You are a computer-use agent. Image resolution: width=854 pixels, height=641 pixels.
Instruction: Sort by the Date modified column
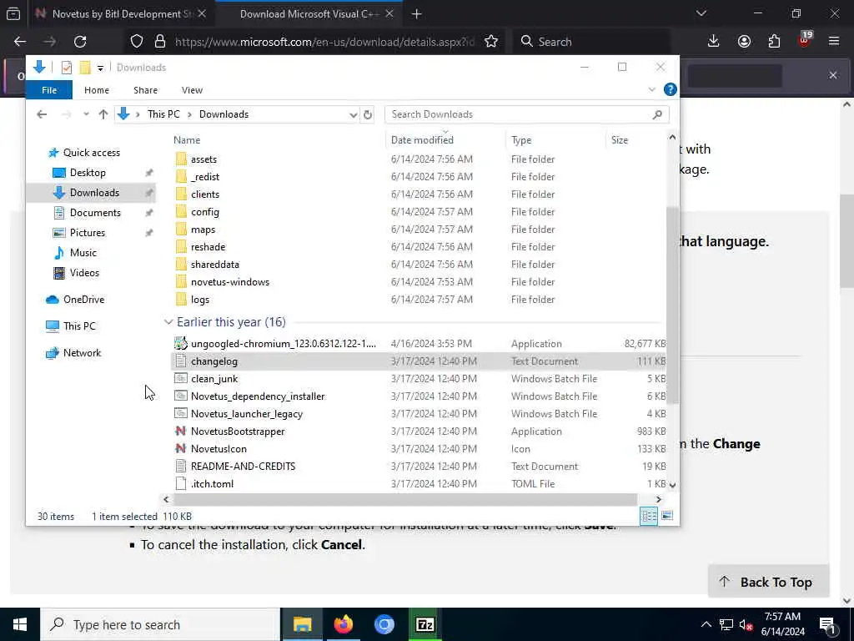point(422,140)
